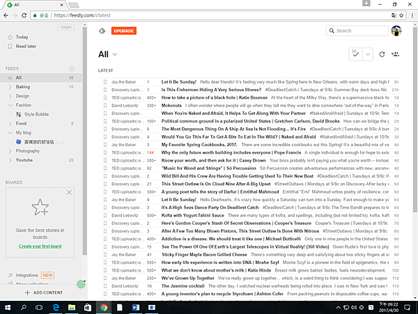Select the All feeds entry
This screenshot has width=418, height=314.
[x=40, y=77]
